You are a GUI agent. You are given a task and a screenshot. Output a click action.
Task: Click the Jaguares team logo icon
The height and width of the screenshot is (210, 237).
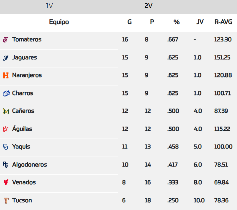(x=5, y=58)
